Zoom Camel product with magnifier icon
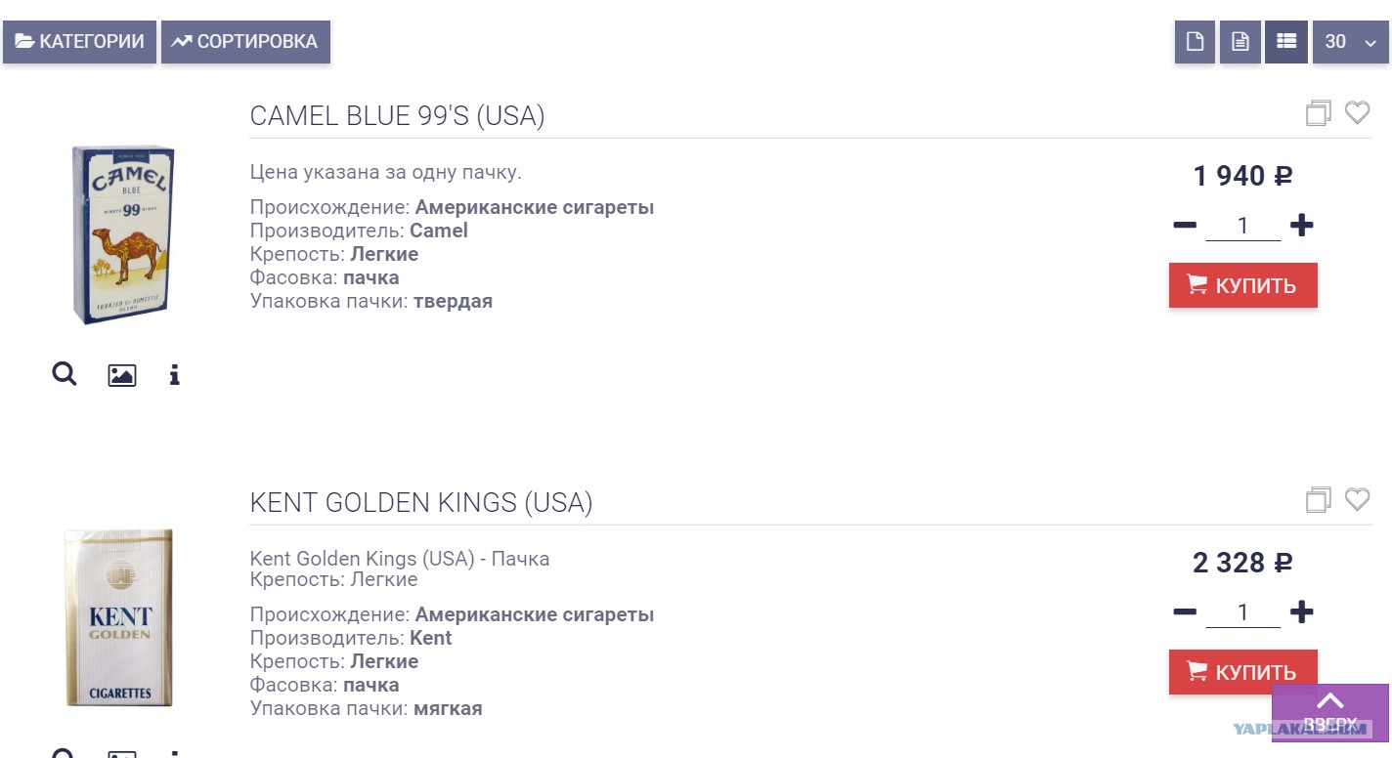This screenshot has width=1392, height=758. [65, 374]
